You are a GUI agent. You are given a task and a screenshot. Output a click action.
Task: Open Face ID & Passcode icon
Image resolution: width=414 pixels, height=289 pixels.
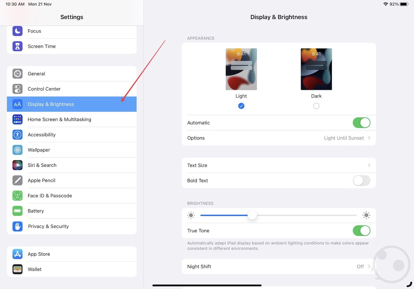[17, 196]
